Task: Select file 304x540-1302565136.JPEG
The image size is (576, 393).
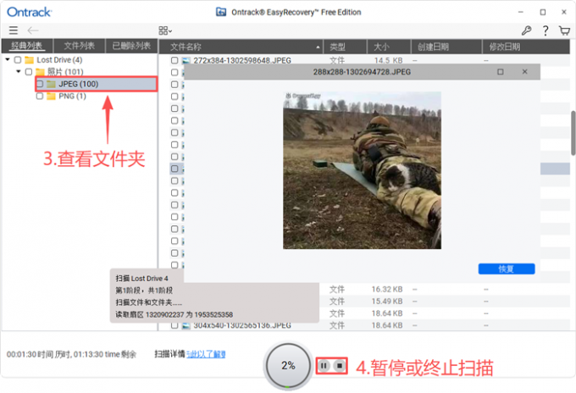Action: click(x=242, y=325)
